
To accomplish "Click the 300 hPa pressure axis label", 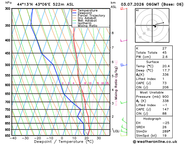I will (8, 9).
